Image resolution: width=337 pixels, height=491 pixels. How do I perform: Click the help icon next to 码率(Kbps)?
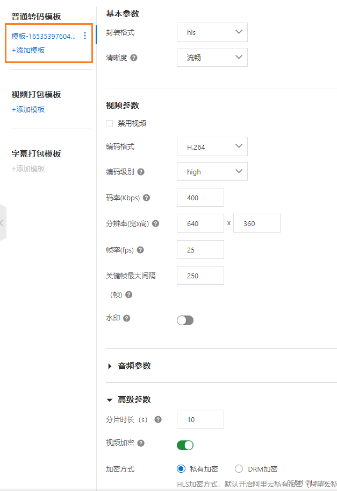pyautogui.click(x=146, y=198)
